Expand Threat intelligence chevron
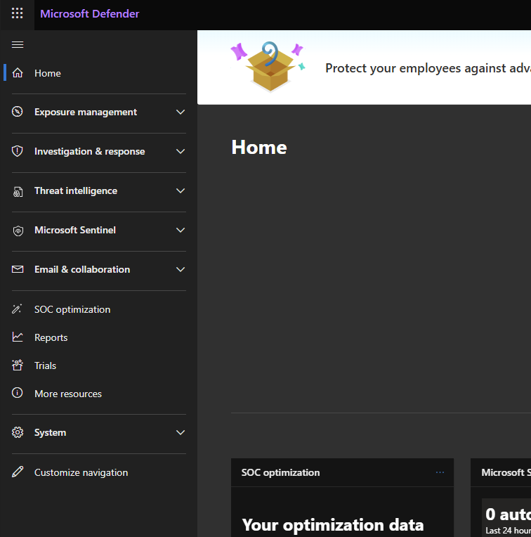 coord(181,190)
